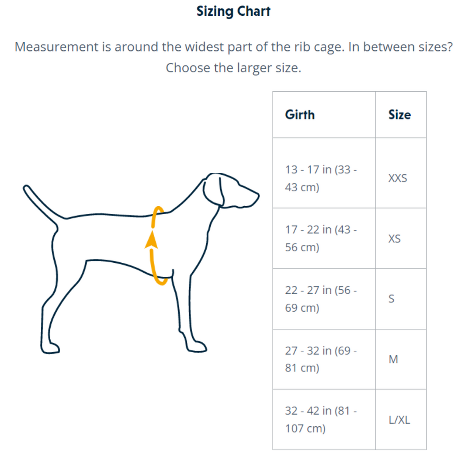
Task: Click the rib cage measurement instruction text
Action: 234,47
